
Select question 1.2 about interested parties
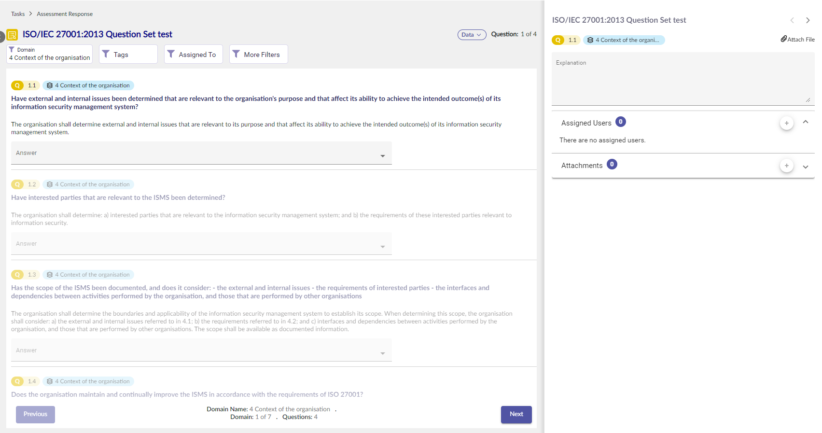[x=118, y=197]
